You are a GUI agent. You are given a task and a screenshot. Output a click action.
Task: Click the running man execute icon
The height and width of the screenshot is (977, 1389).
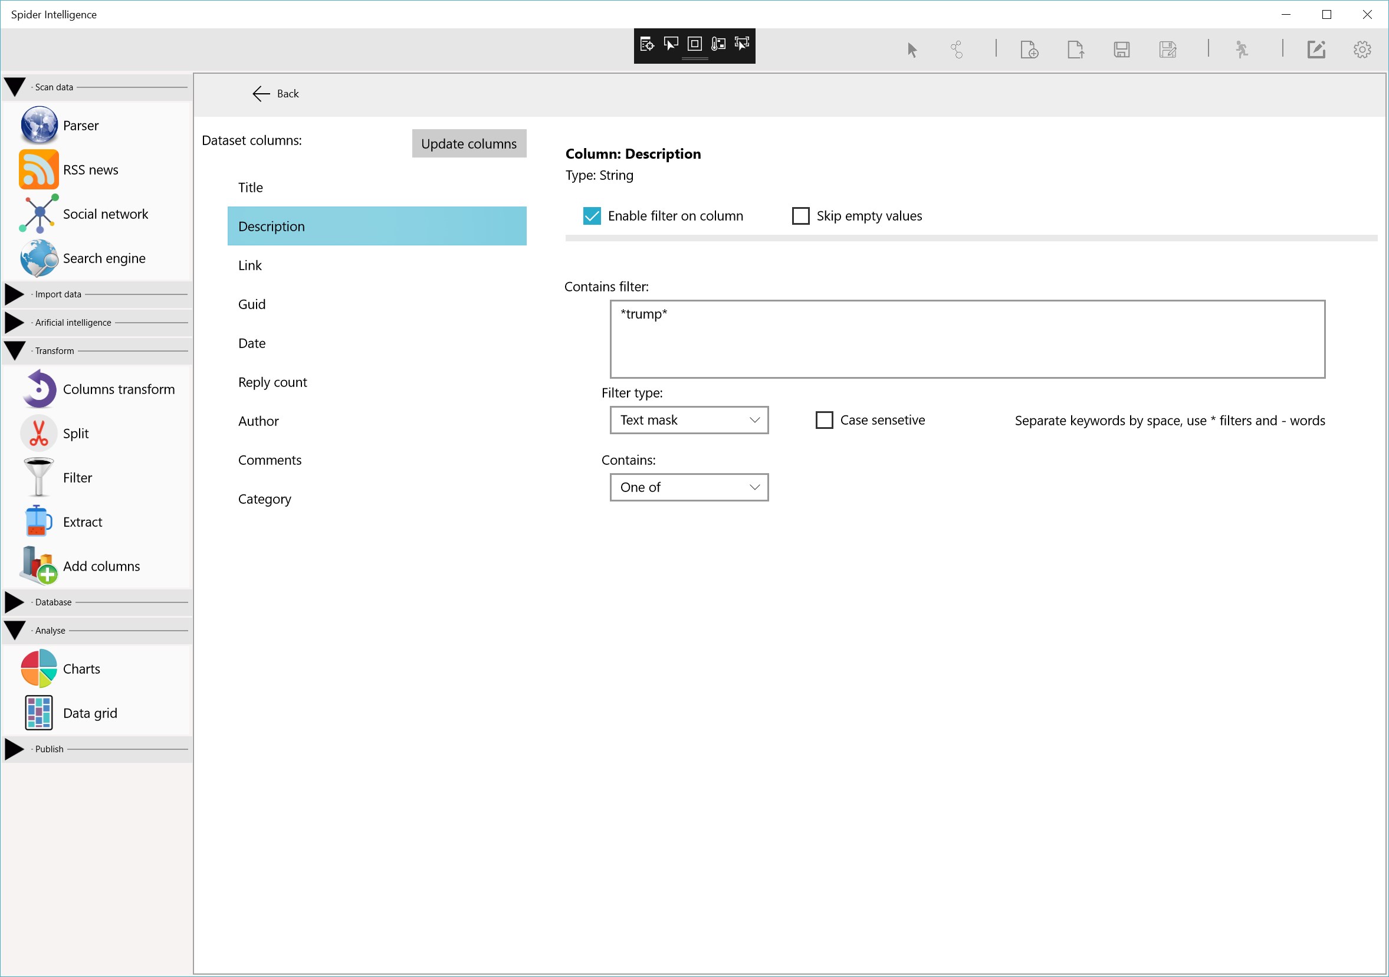(x=1242, y=49)
